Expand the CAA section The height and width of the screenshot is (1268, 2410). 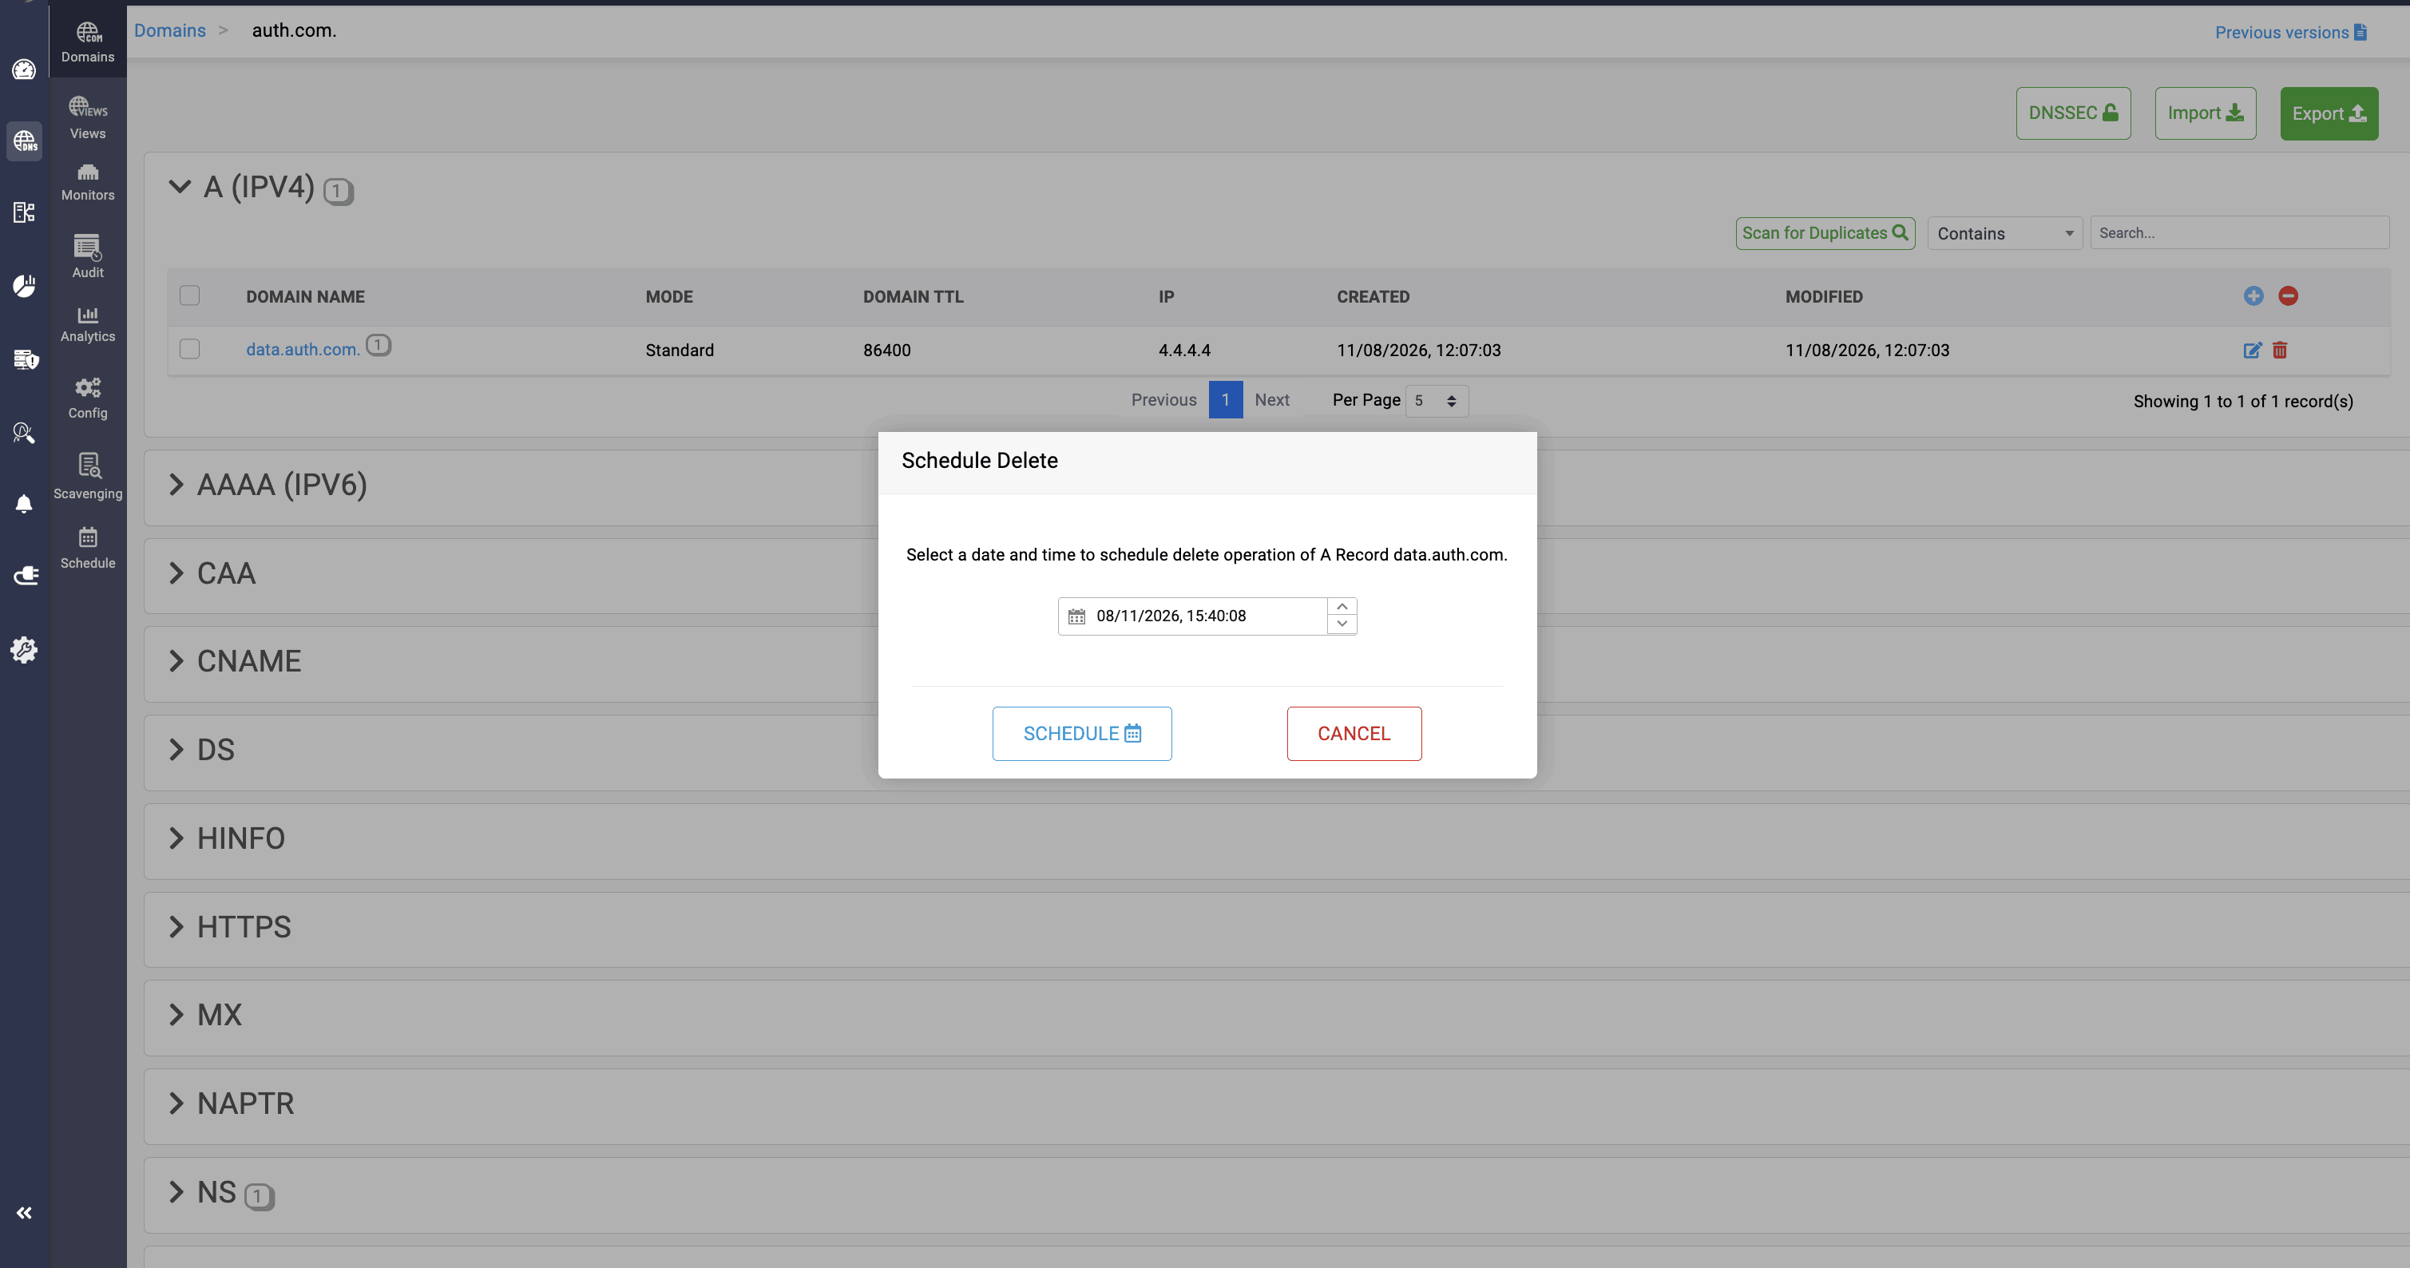pos(176,573)
